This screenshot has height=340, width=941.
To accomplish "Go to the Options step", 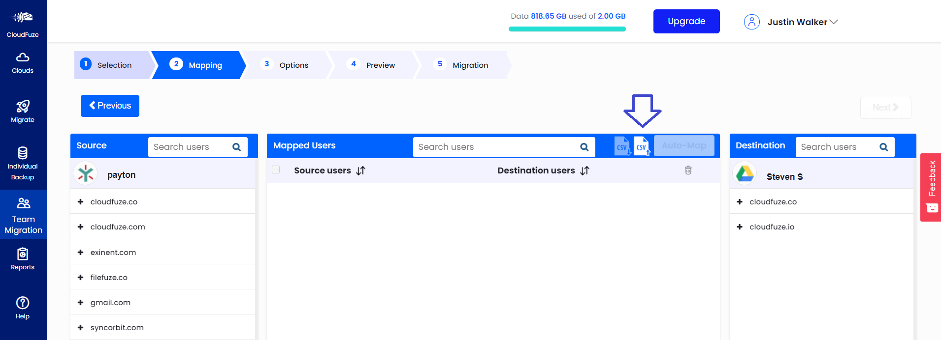I will (293, 65).
